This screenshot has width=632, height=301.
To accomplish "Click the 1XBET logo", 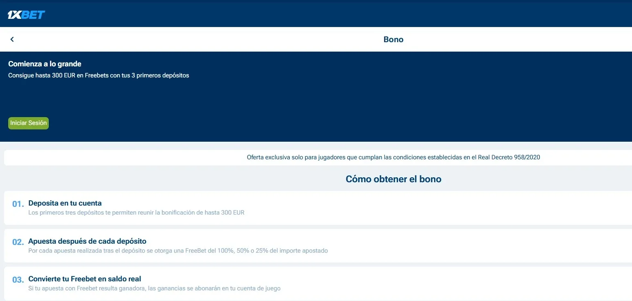I will [26, 15].
